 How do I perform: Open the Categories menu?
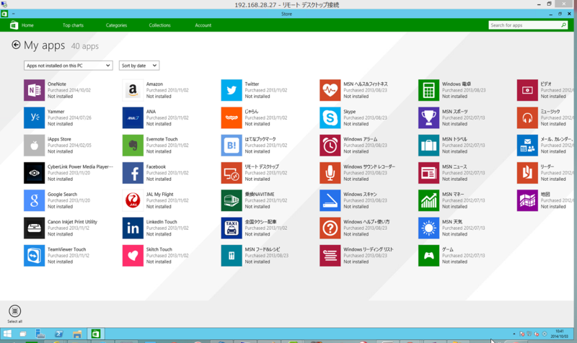pyautogui.click(x=116, y=25)
